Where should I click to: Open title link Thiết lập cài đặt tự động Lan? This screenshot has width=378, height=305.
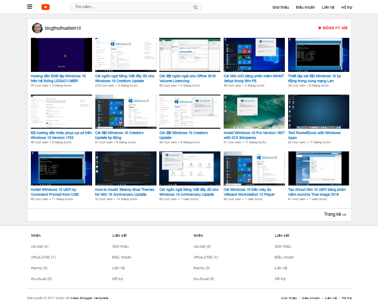[x=314, y=78]
